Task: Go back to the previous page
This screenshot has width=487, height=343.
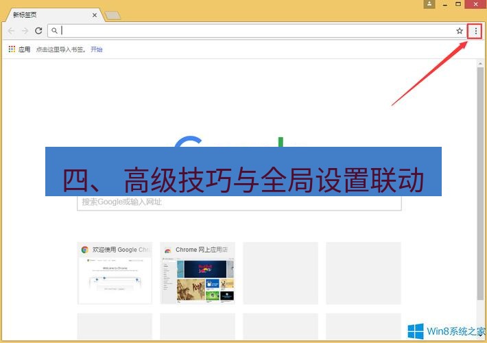Action: (11, 31)
